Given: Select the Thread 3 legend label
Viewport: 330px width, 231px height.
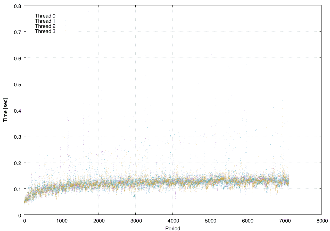Looking at the screenshot, I should click(45, 31).
